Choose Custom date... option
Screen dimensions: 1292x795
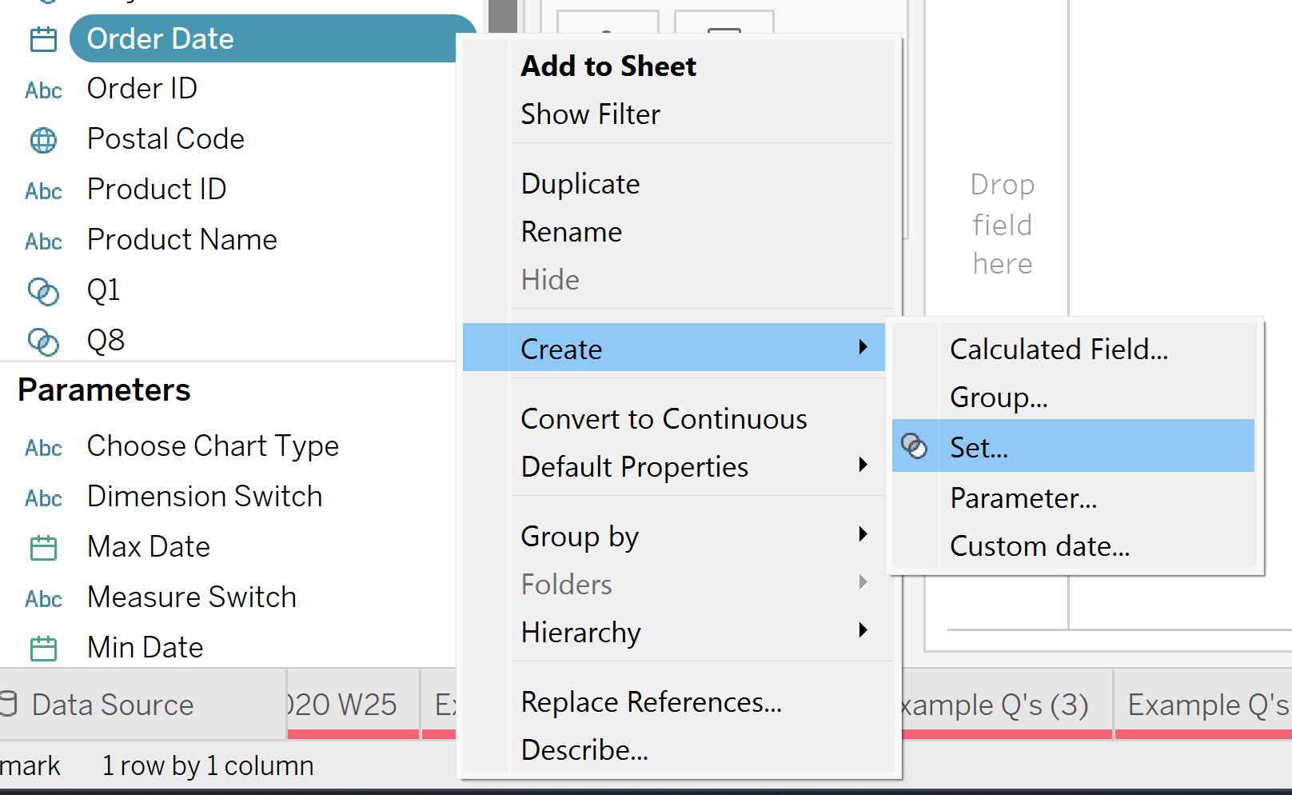point(1039,546)
